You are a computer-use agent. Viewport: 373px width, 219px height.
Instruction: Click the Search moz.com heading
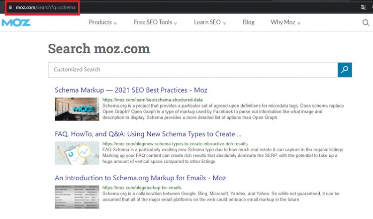(x=99, y=49)
